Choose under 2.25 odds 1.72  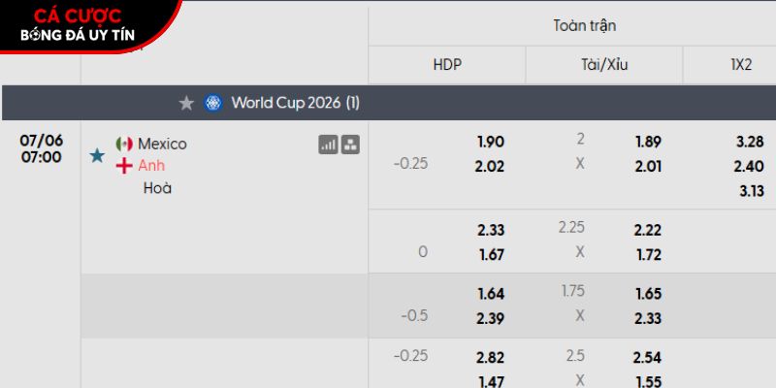click(649, 255)
